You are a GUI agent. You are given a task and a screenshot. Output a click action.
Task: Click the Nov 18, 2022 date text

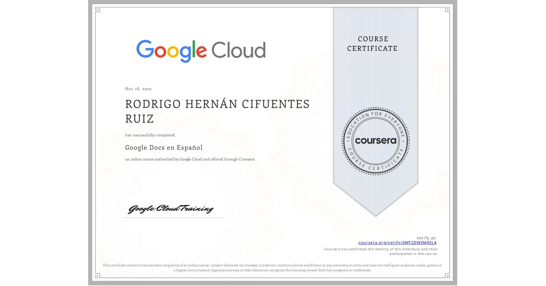coord(138,89)
